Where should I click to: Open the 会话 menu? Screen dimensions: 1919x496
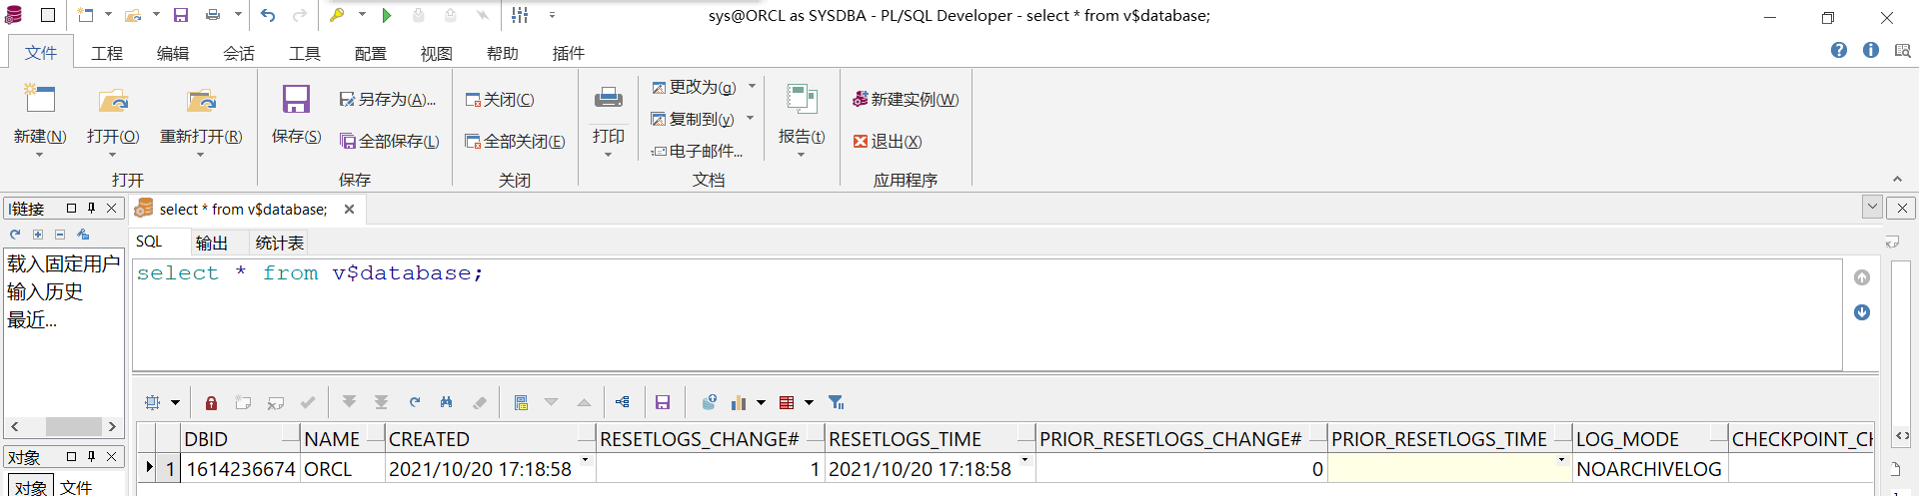[x=239, y=53]
